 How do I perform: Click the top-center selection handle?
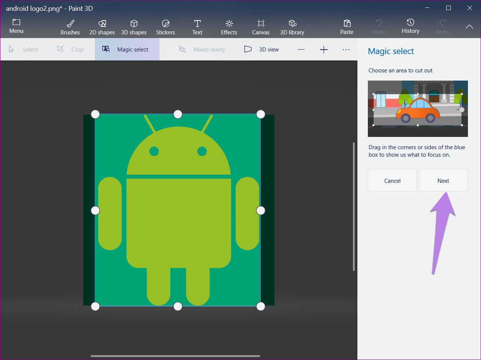[x=178, y=114]
